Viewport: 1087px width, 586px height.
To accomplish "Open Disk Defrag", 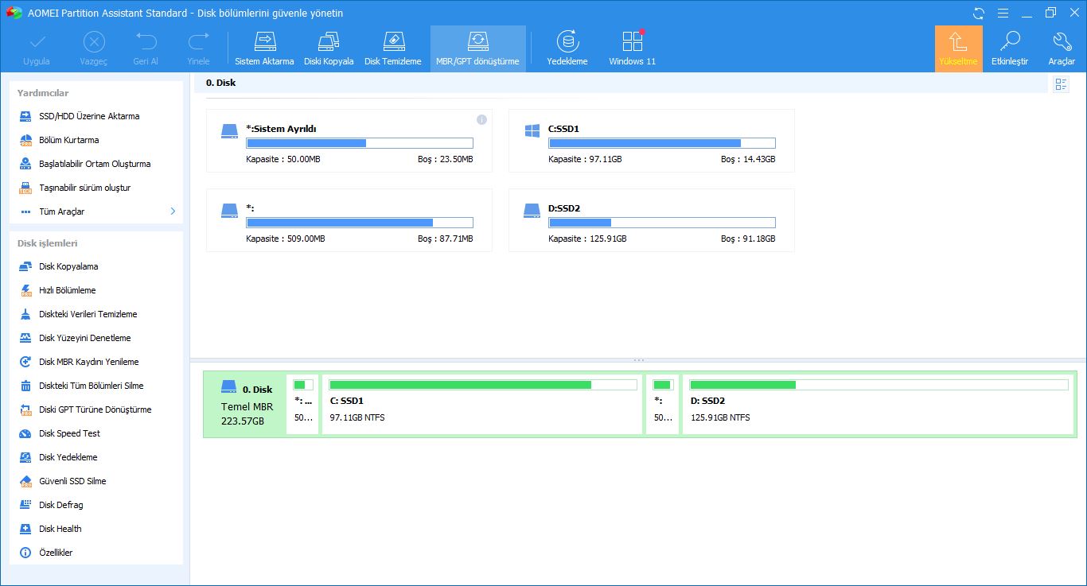I will (x=60, y=505).
